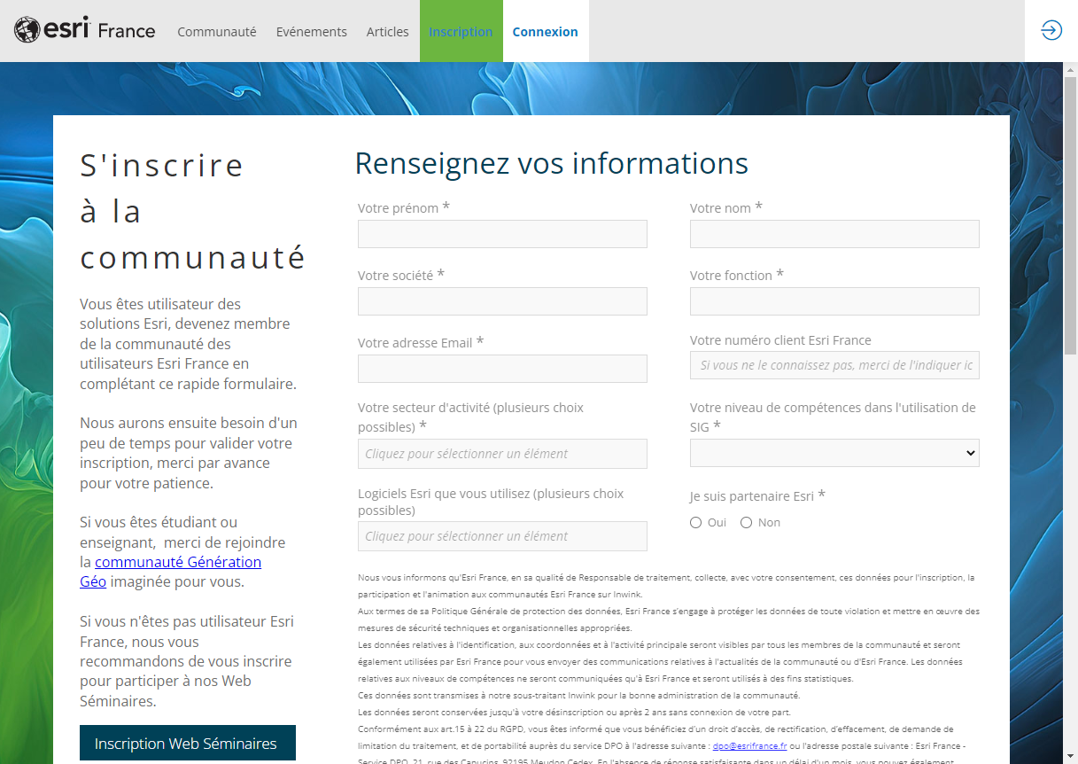Image resolution: width=1078 pixels, height=764 pixels.
Task: Open the secteur d'activité multi-select
Action: pyautogui.click(x=502, y=454)
